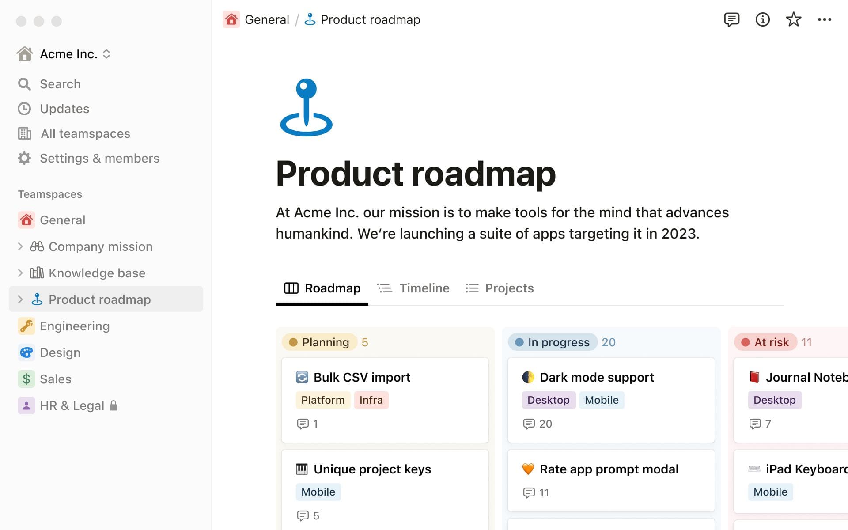Click the Design palette icon
This screenshot has width=848, height=530.
click(x=26, y=352)
